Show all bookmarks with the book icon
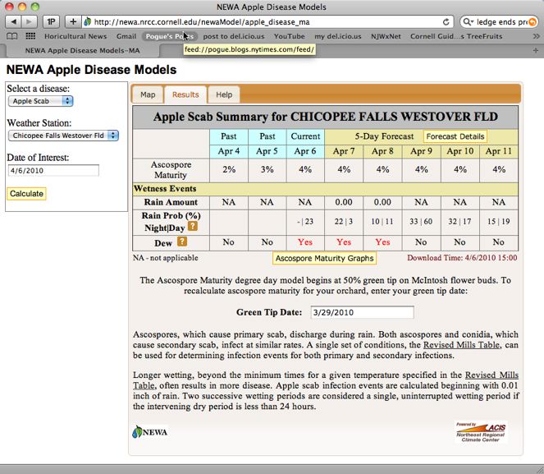544x474 pixels. pos(12,36)
